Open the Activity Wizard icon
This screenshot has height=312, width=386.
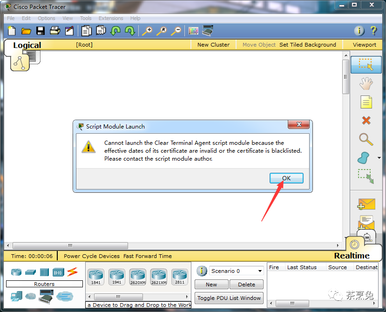(x=69, y=31)
